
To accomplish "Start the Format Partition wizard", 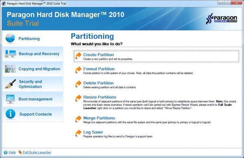I will (99, 69).
